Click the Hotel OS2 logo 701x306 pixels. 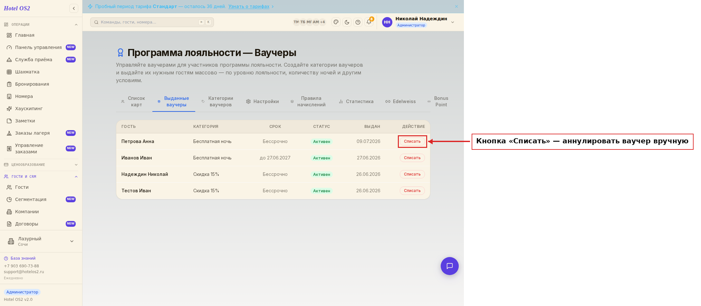17,8
